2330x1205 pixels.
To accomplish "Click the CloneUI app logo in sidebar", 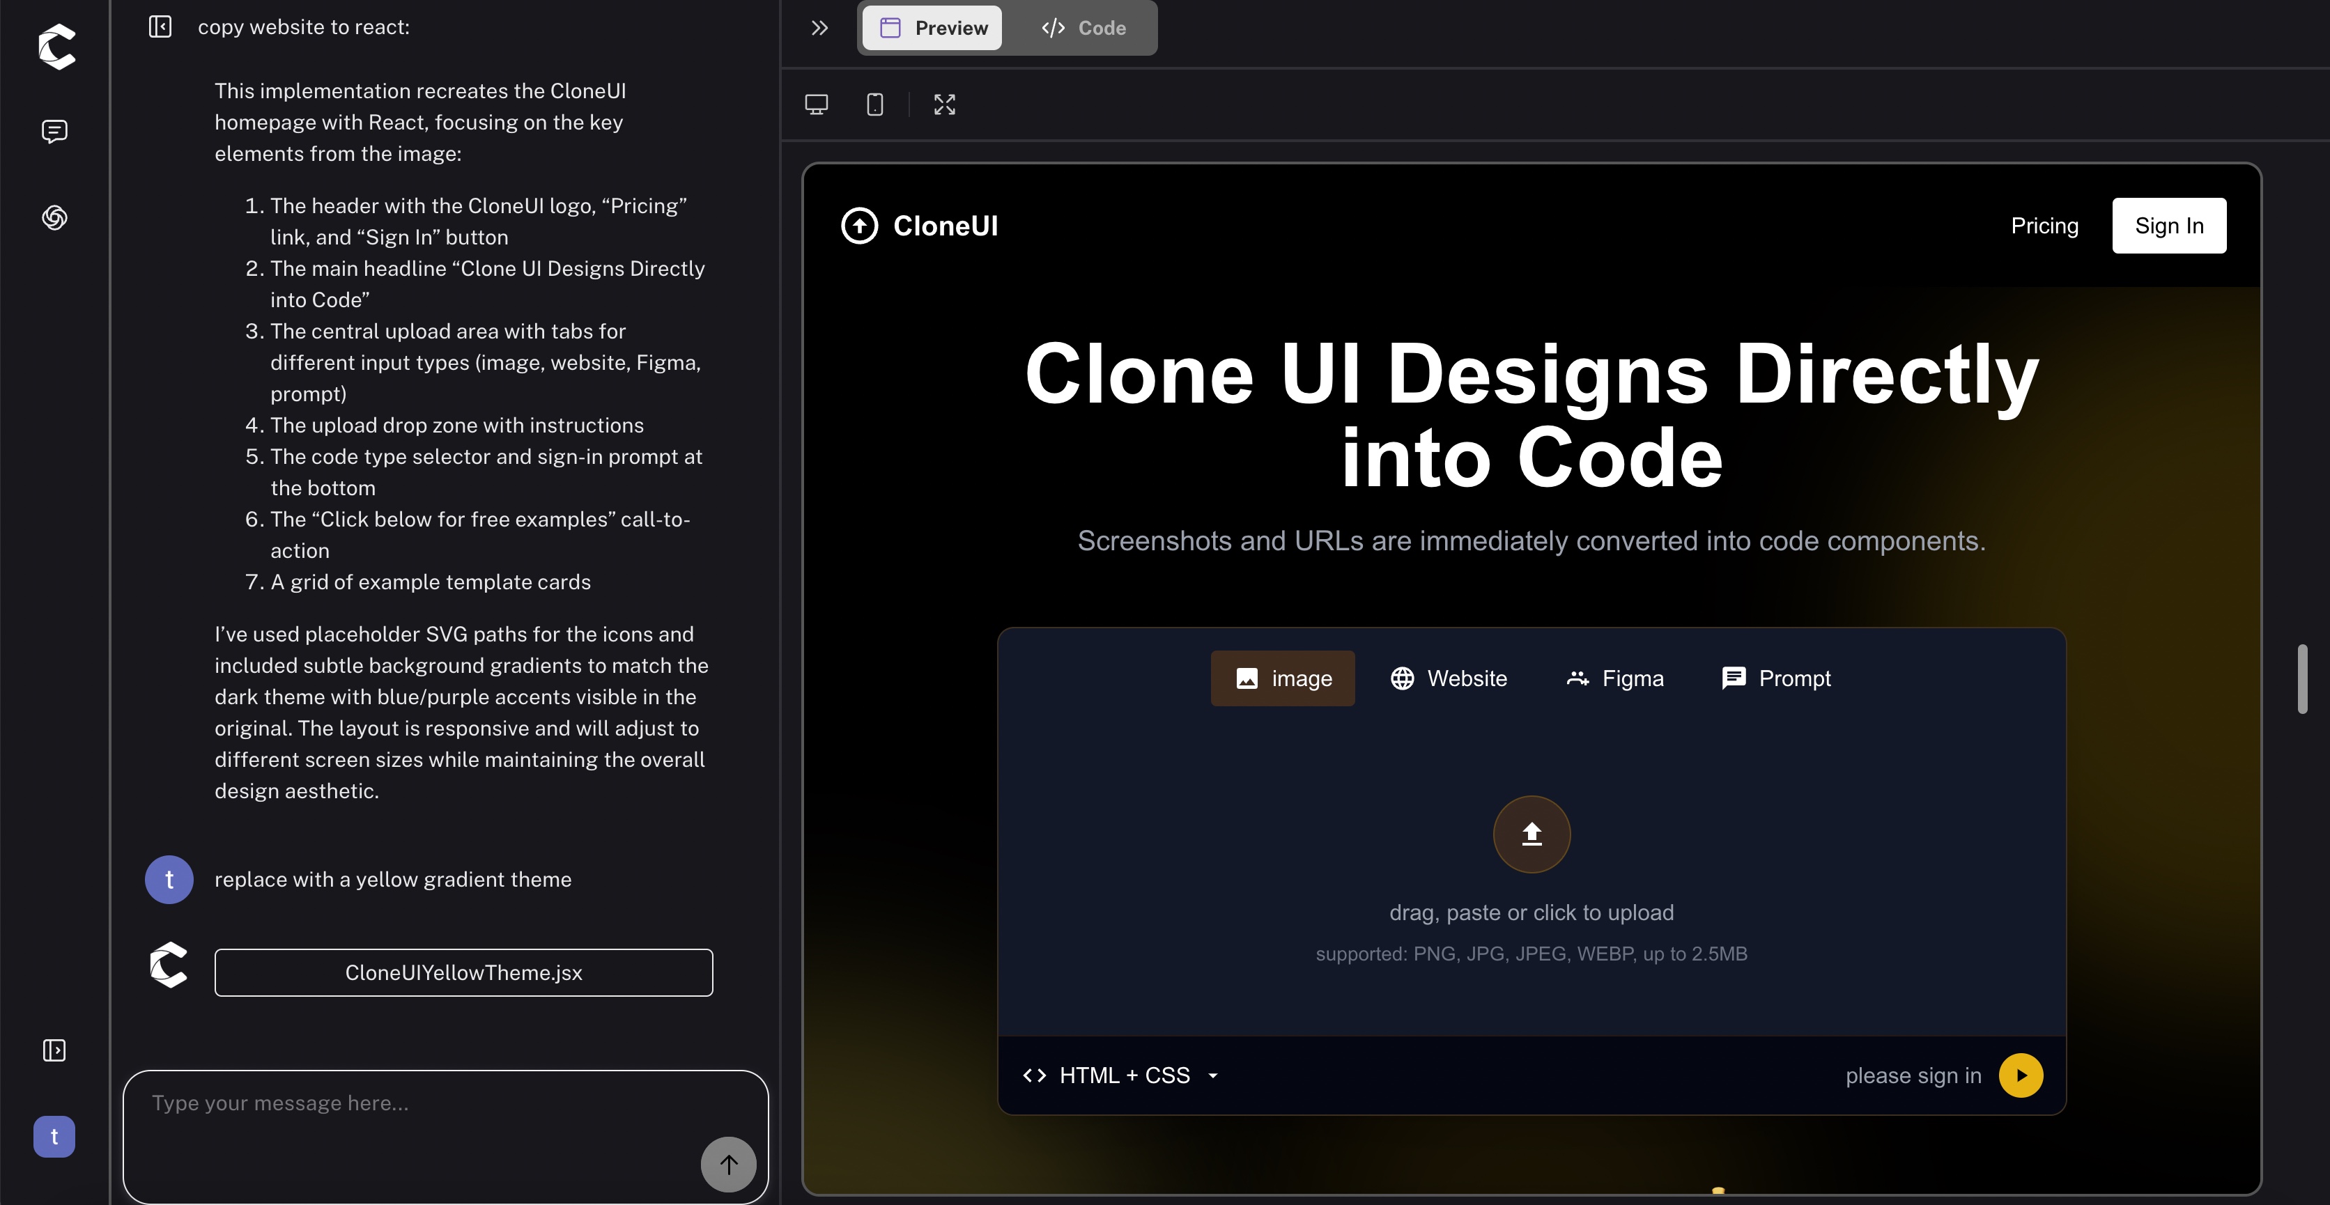I will click(x=56, y=47).
